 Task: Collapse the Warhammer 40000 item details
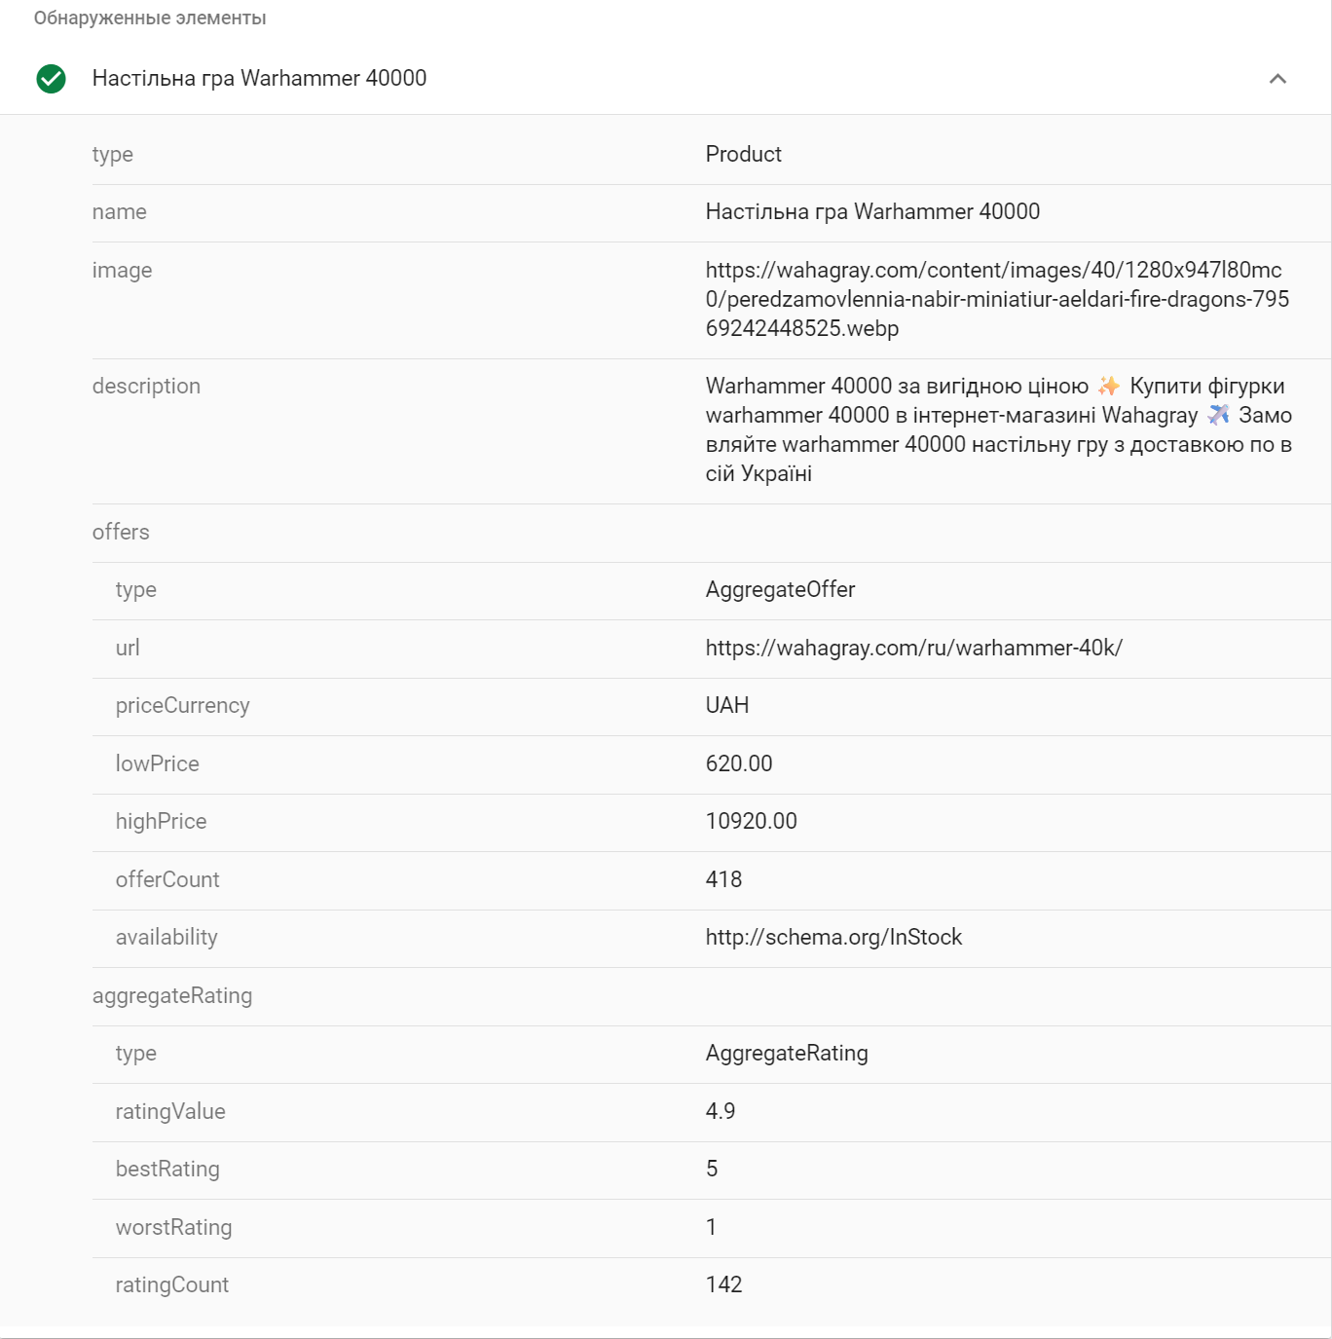click(1277, 79)
